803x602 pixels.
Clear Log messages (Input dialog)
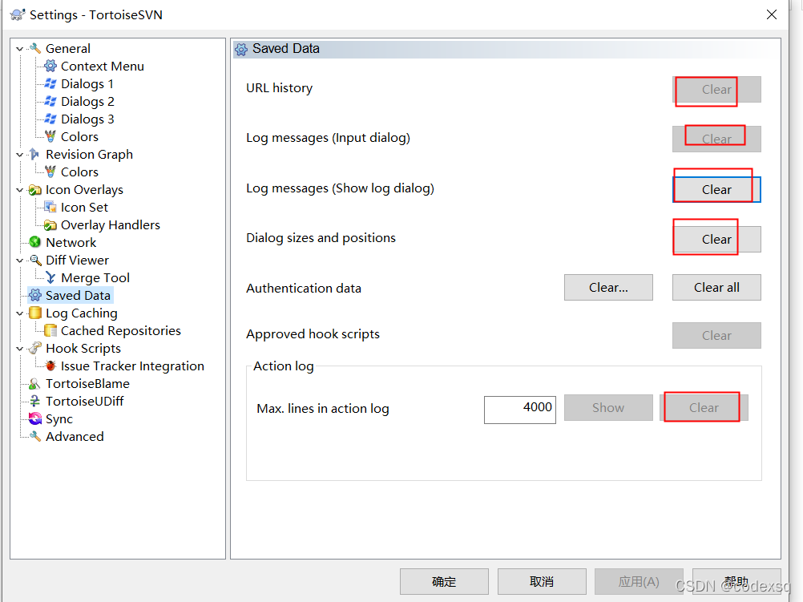716,139
